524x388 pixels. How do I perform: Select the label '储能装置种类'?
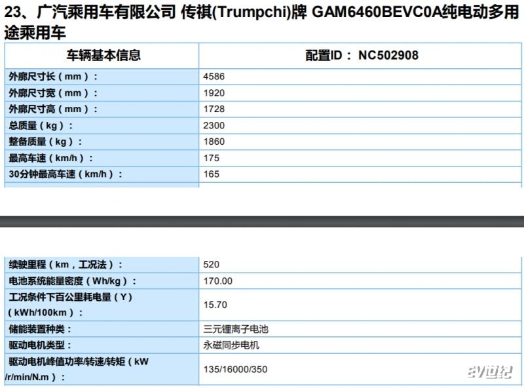point(40,329)
